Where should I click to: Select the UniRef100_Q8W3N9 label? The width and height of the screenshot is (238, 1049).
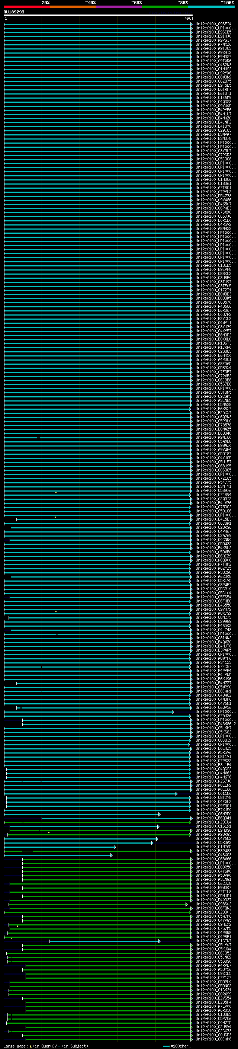click(213, 77)
